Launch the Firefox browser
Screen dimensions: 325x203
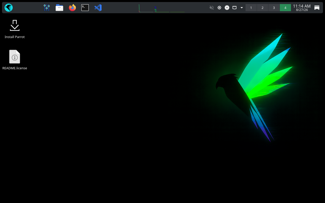[72, 8]
